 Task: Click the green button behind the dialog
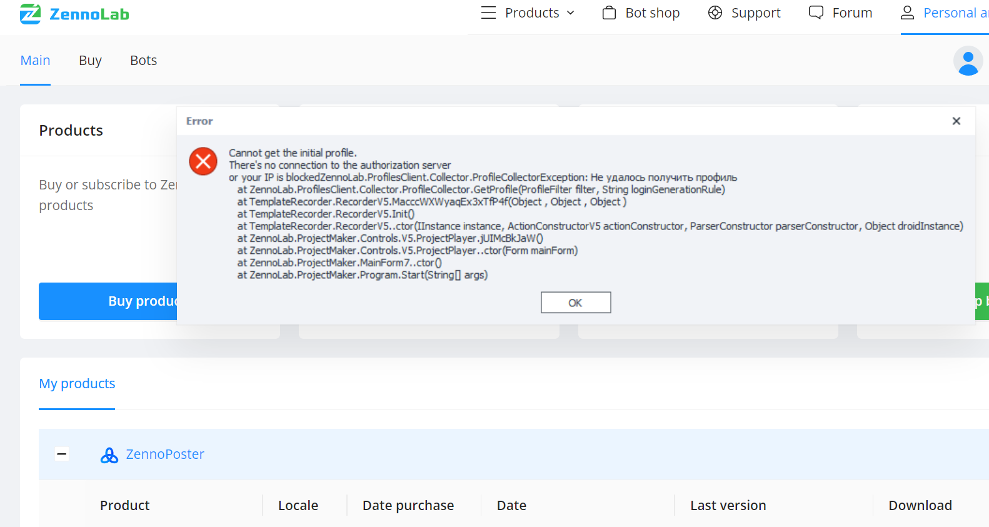[982, 301]
